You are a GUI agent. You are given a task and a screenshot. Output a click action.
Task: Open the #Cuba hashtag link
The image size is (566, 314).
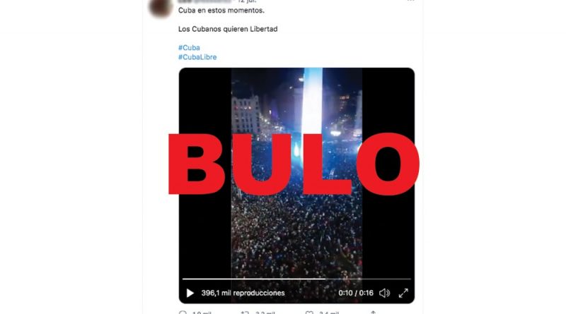click(189, 47)
